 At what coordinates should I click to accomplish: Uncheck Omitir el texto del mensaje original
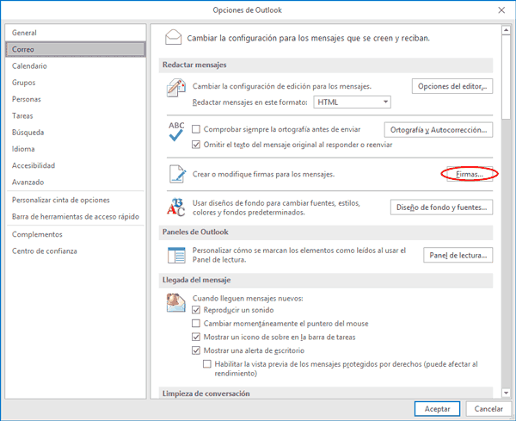(196, 145)
